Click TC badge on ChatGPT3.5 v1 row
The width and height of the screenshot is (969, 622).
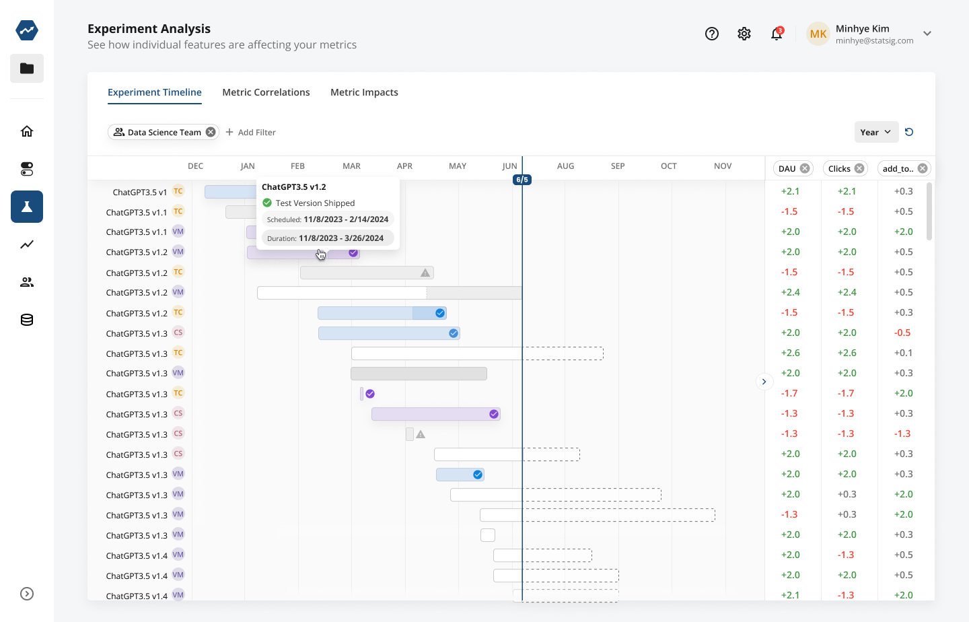[178, 191]
